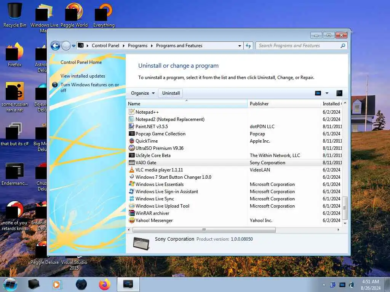
Task: Select the Notepad2 (Notepad Replacement) entry
Action: [170, 119]
